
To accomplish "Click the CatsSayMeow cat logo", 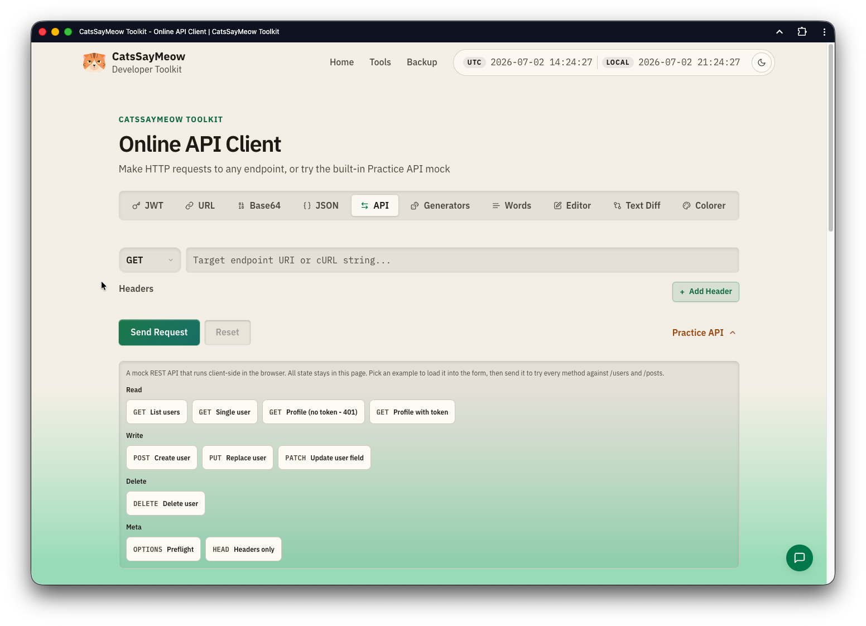I will (94, 62).
